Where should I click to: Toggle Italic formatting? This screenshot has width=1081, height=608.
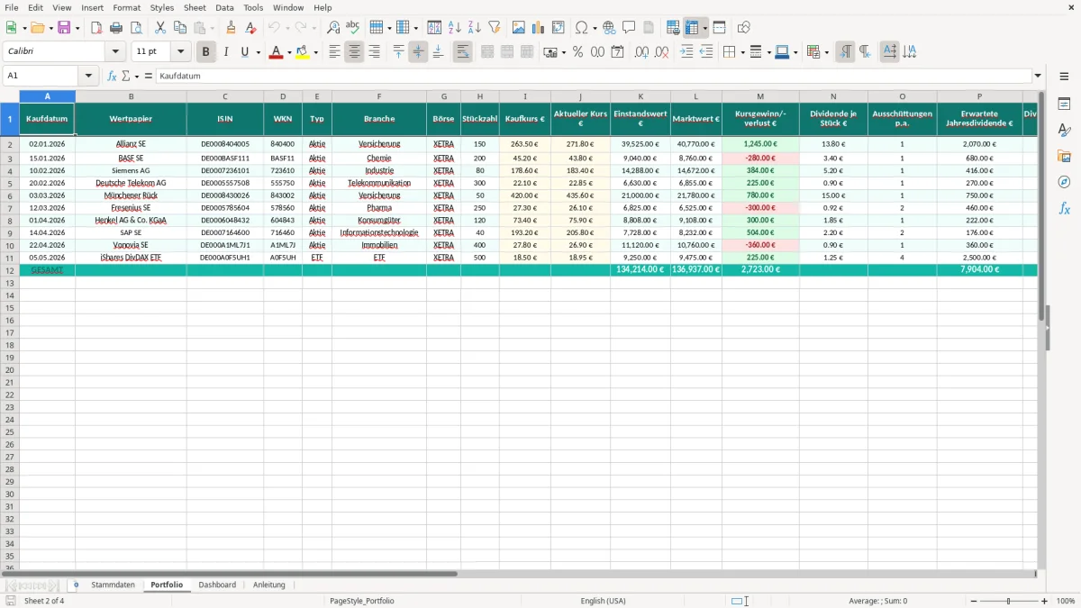225,52
